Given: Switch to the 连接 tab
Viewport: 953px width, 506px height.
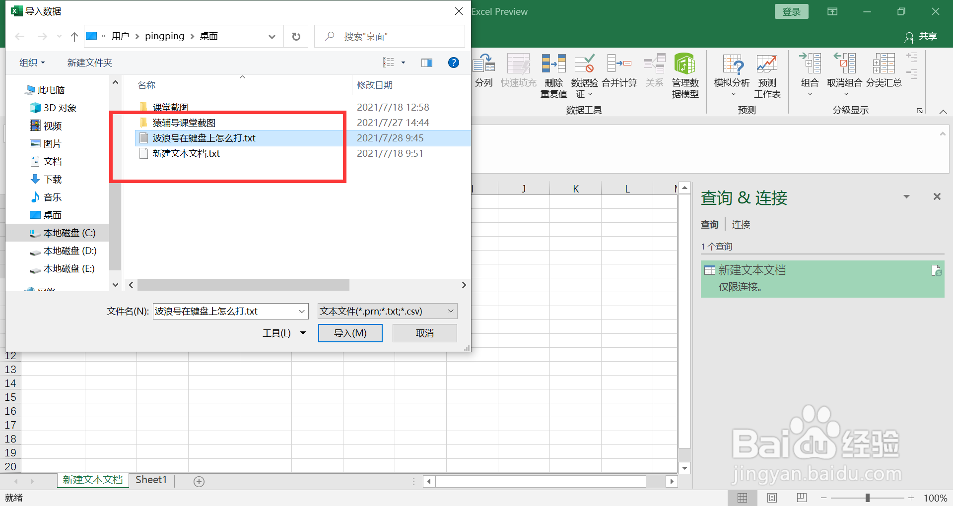Looking at the screenshot, I should (741, 224).
